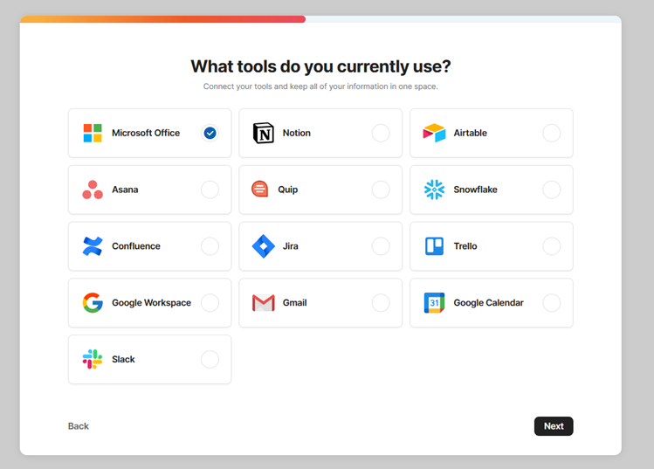This screenshot has width=654, height=469.
Task: Tick the Slack selection circle
Action: (x=210, y=359)
